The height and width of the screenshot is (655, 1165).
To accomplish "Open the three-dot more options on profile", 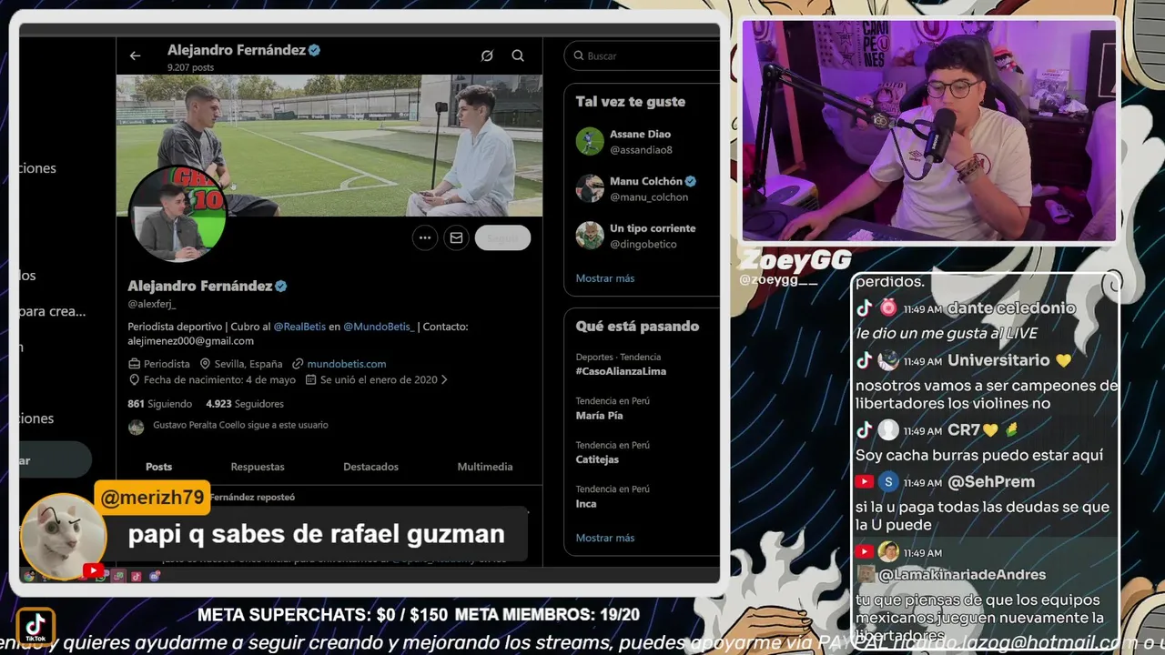I will point(425,237).
